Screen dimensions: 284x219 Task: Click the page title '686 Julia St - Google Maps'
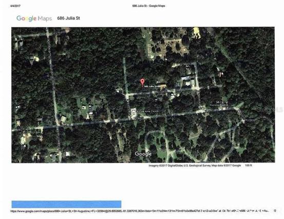coord(148,6)
